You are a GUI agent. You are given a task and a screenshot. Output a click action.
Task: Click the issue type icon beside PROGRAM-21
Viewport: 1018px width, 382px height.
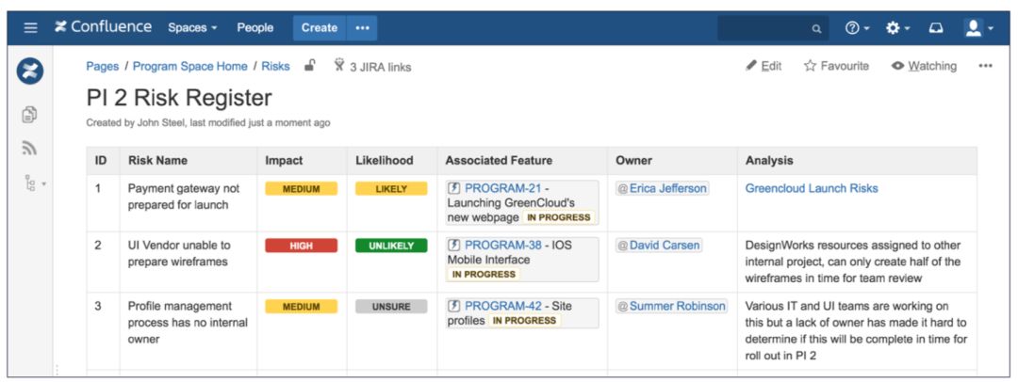click(454, 188)
